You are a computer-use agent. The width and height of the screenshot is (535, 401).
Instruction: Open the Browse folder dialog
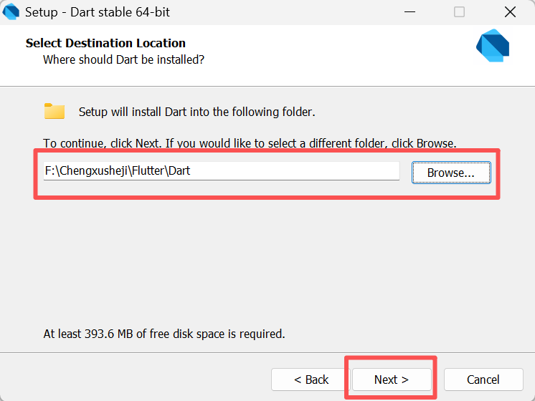(x=451, y=173)
